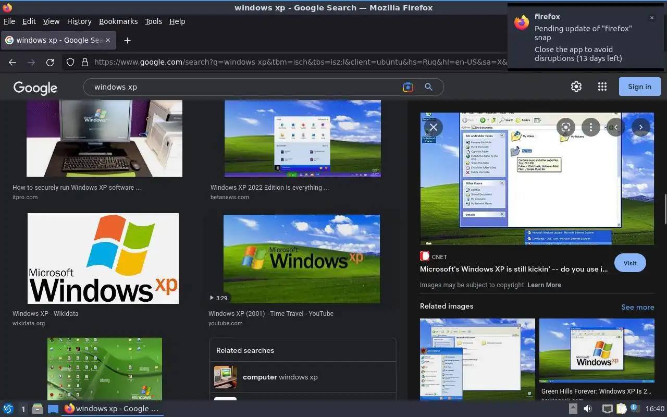
Task: Click the 'computer windows xp' related search
Action: (x=303, y=377)
